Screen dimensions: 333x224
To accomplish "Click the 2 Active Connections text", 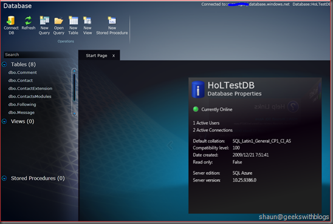I will point(213,130).
